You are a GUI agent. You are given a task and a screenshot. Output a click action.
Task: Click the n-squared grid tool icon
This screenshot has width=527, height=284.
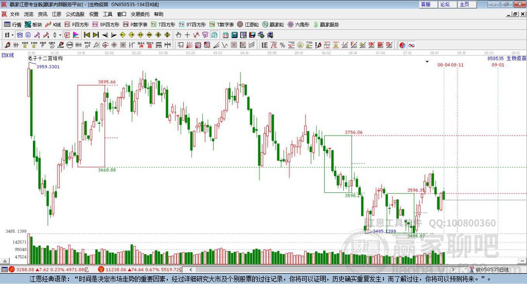[x=87, y=45]
